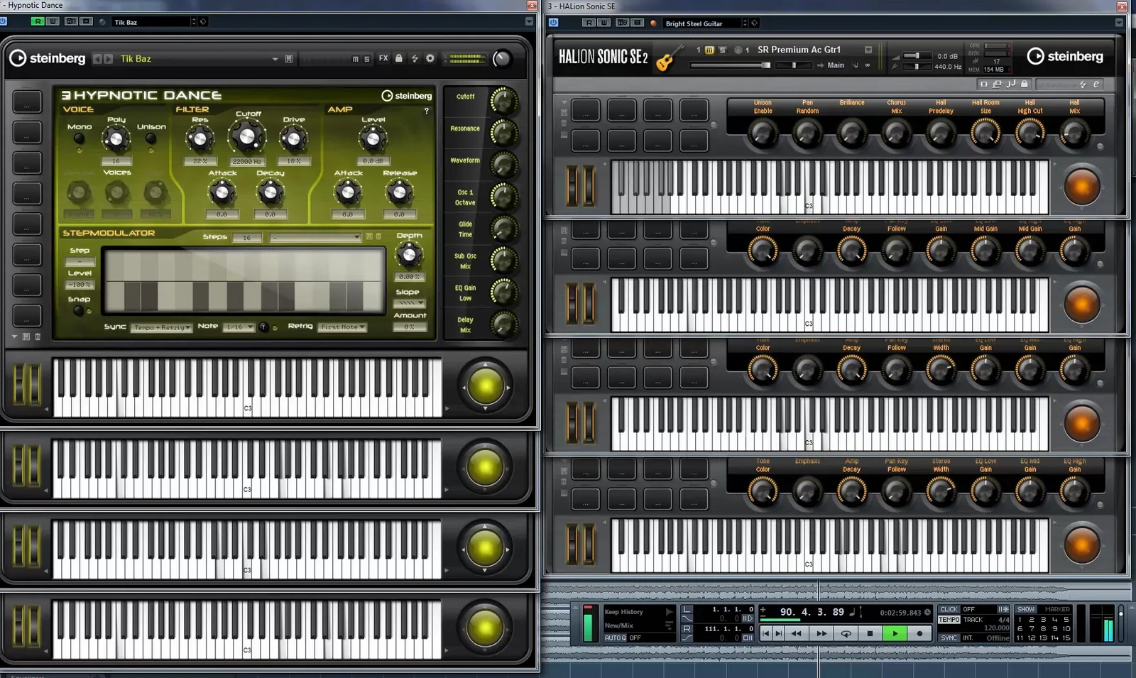
Task: Click the Record transport button
Action: (919, 633)
